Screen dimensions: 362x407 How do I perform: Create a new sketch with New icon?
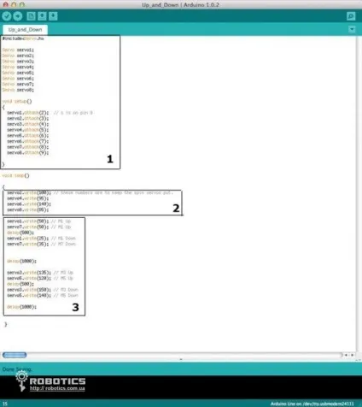(x=31, y=16)
